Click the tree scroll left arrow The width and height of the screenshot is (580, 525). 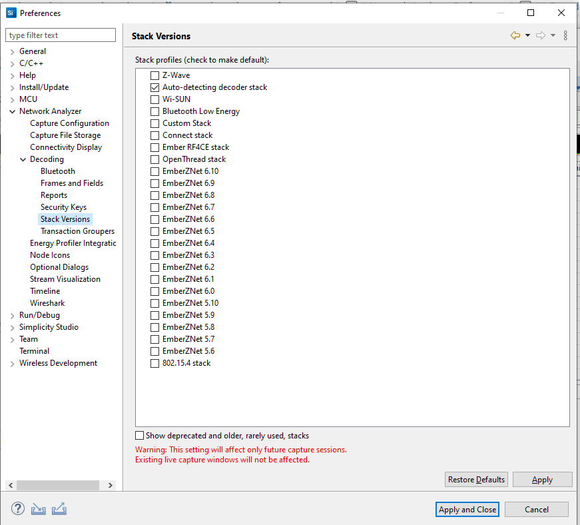(11, 485)
